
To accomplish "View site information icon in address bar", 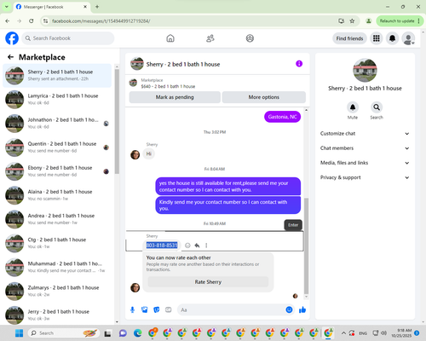I will click(45, 20).
